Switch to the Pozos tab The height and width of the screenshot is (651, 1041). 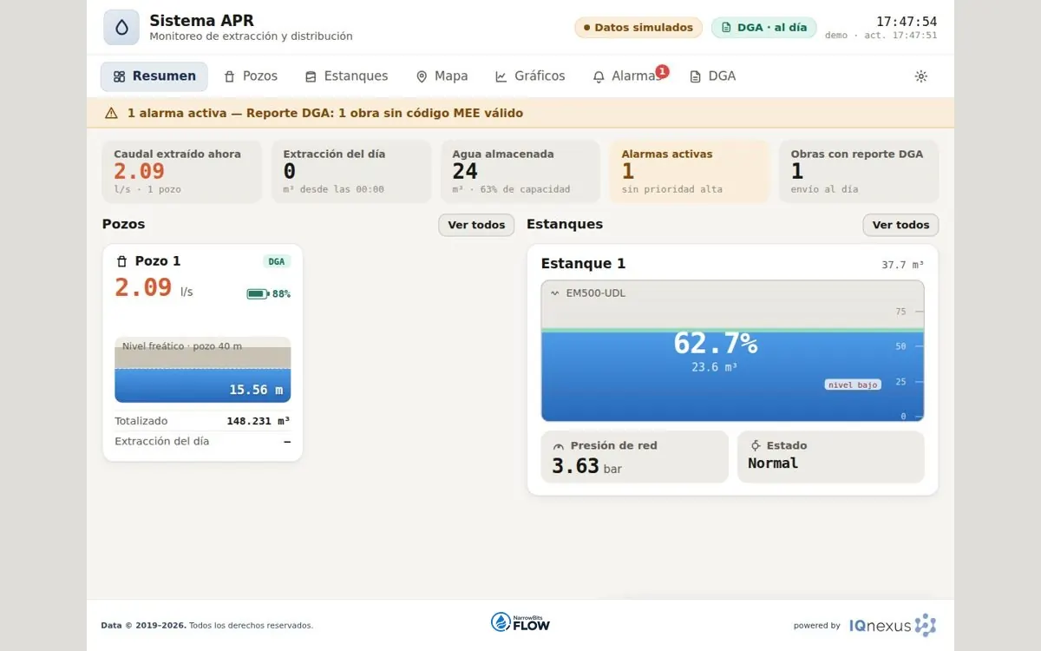(251, 76)
